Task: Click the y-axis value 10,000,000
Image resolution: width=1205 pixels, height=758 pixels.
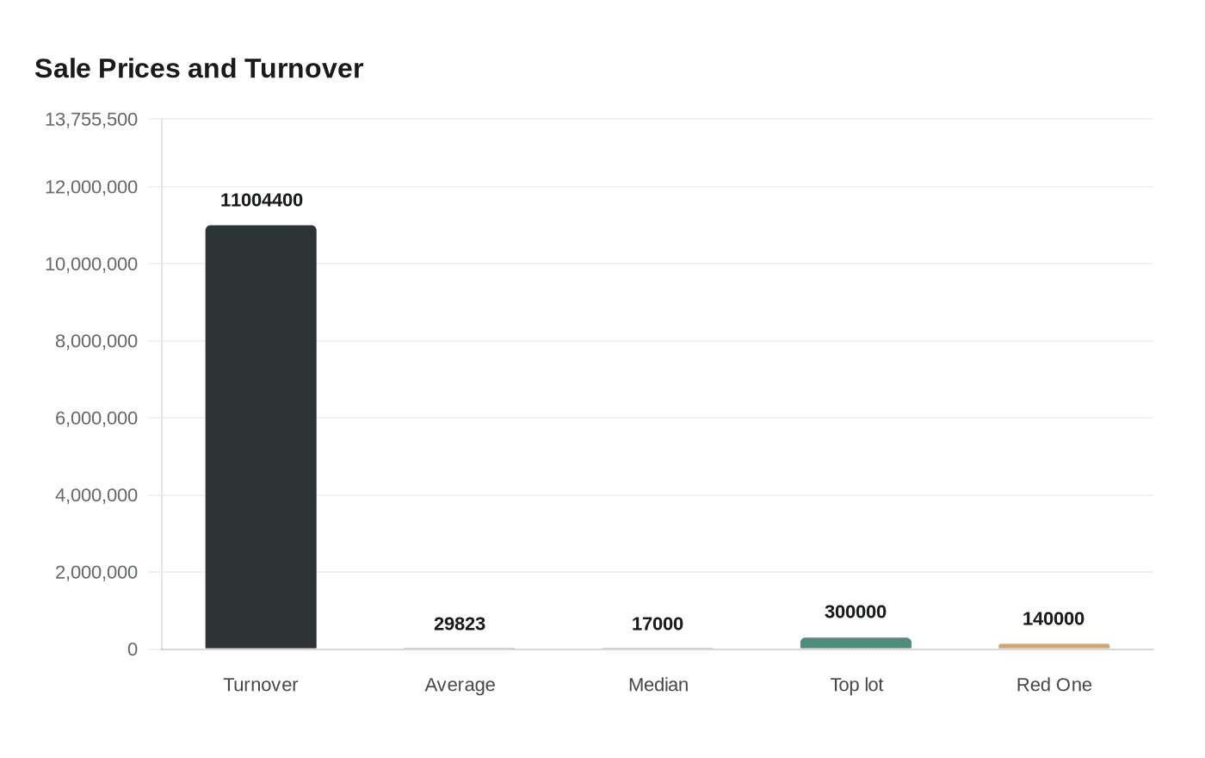Action: point(91,264)
